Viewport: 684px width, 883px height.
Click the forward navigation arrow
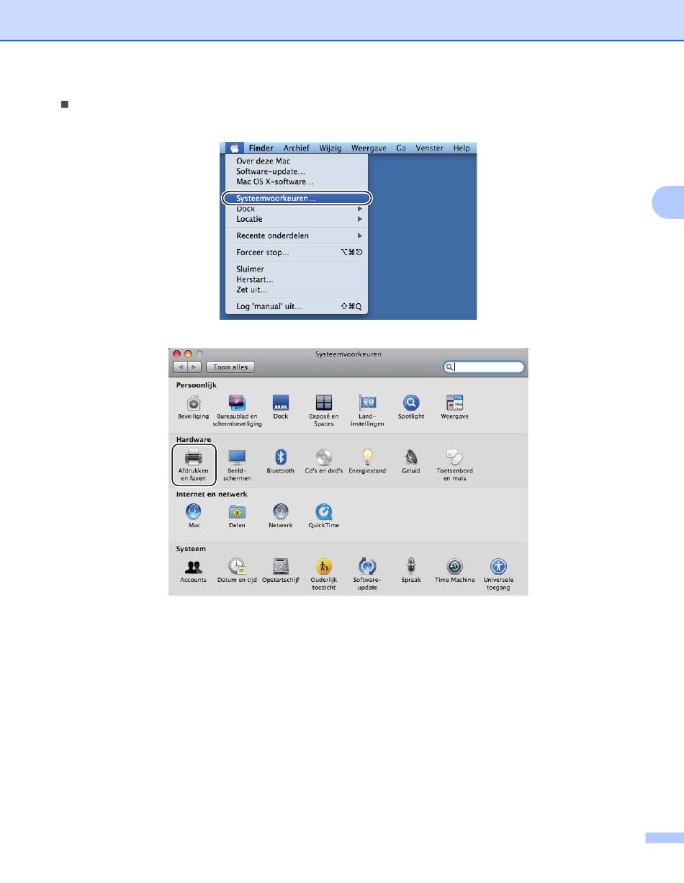pyautogui.click(x=194, y=367)
